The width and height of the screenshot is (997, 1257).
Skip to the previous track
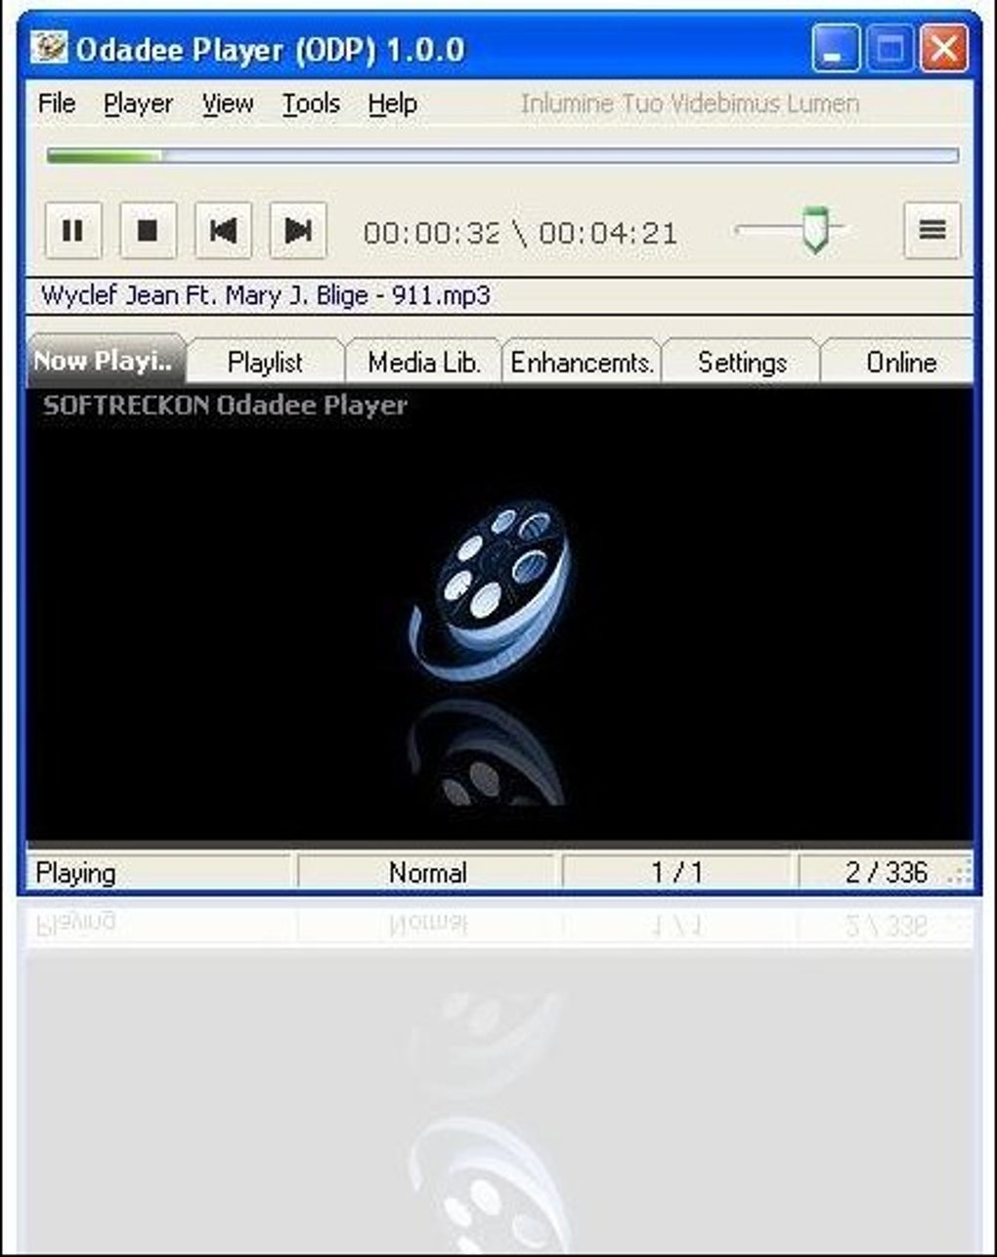pyautogui.click(x=224, y=231)
